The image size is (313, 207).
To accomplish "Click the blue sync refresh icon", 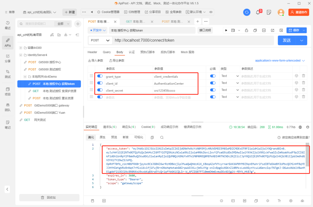I will [x=247, y=12].
